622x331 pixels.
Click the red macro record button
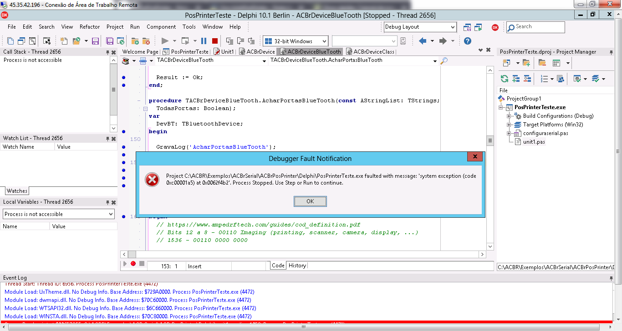click(133, 264)
